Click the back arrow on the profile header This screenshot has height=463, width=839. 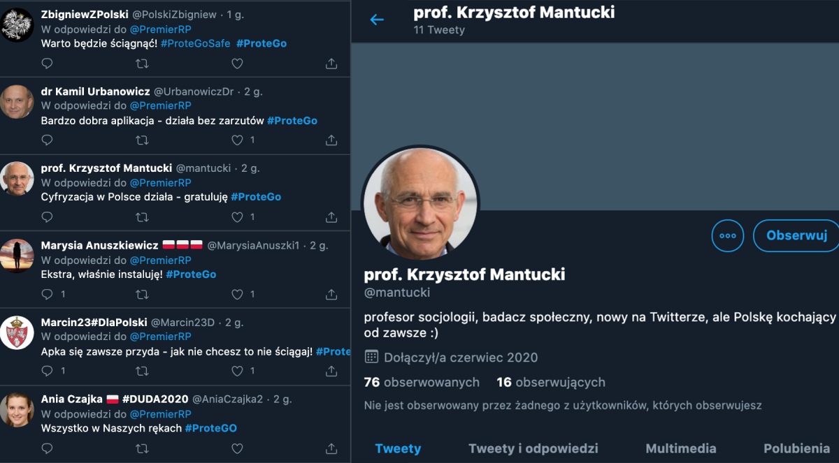[x=377, y=20]
